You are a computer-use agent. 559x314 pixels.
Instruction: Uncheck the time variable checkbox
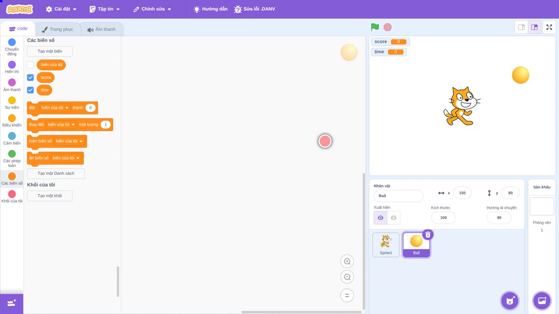[x=30, y=90]
